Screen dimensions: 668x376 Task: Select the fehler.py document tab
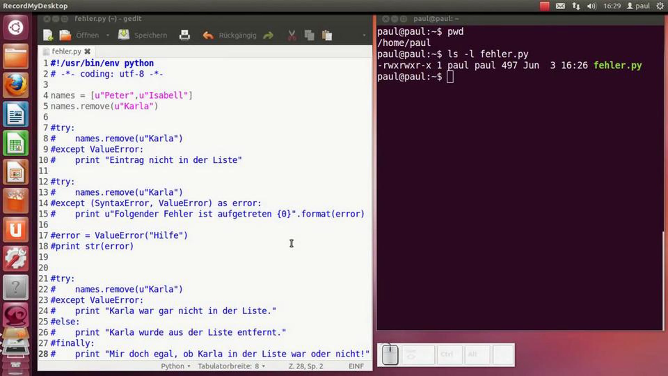pyautogui.click(x=66, y=52)
